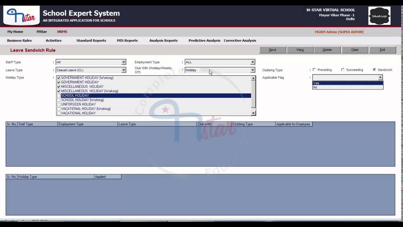The image size is (403, 227).
Task: Open the MStar tab
Action: (x=42, y=32)
